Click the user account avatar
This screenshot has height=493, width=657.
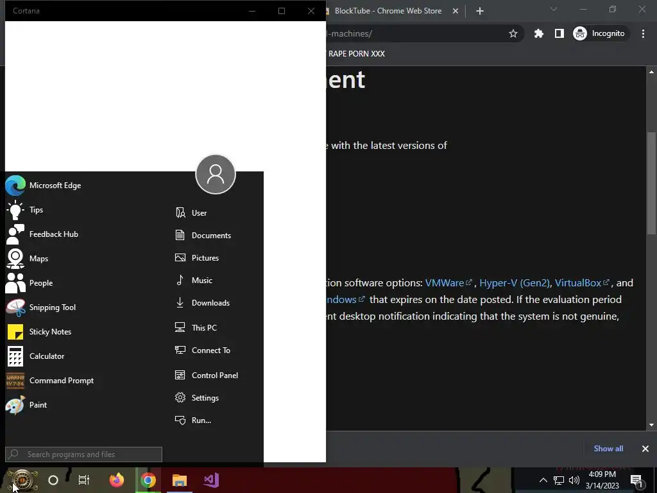[216, 174]
